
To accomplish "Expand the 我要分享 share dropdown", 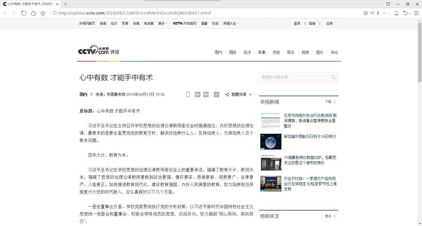I will [x=239, y=94].
